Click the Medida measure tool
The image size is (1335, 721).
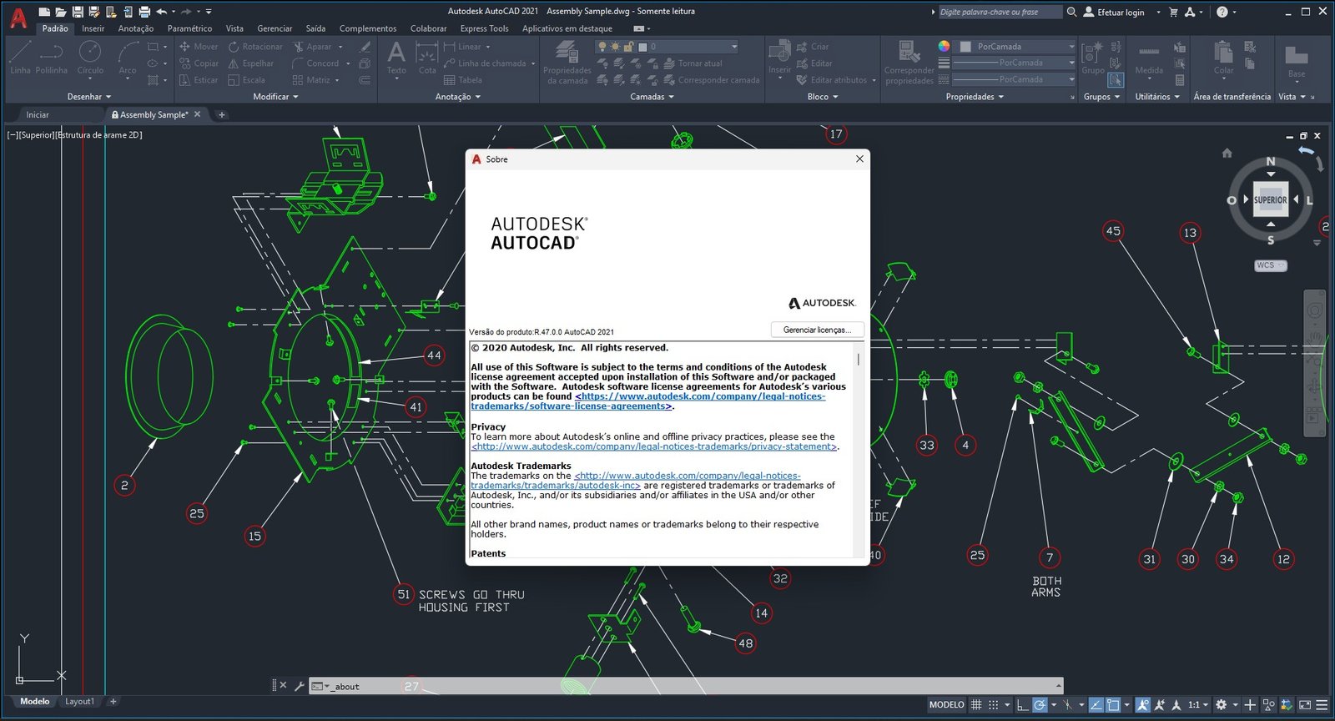point(1149,58)
